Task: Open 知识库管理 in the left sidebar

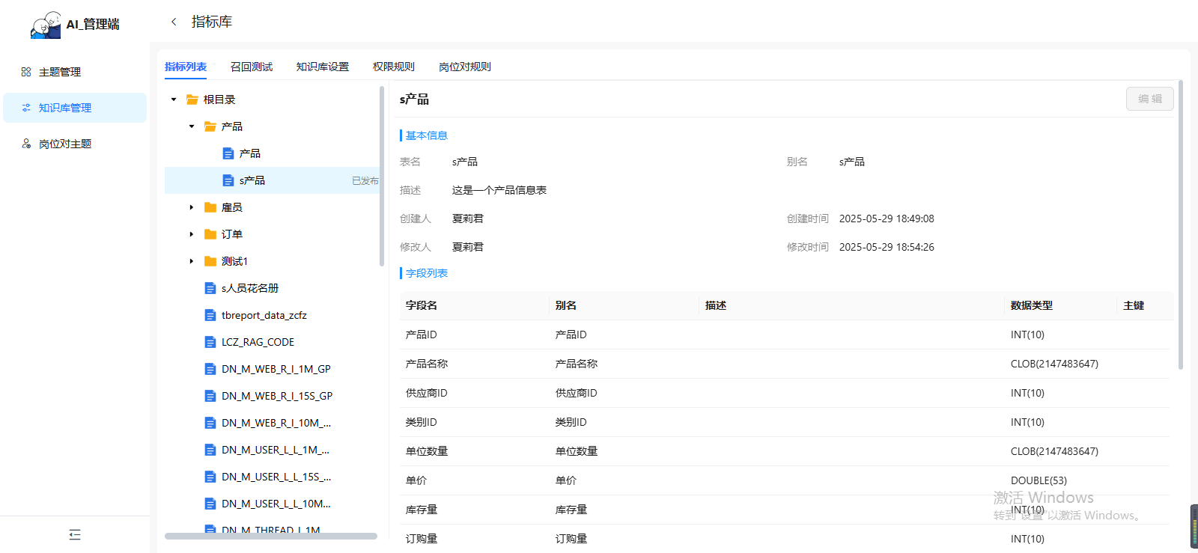Action: pos(65,108)
